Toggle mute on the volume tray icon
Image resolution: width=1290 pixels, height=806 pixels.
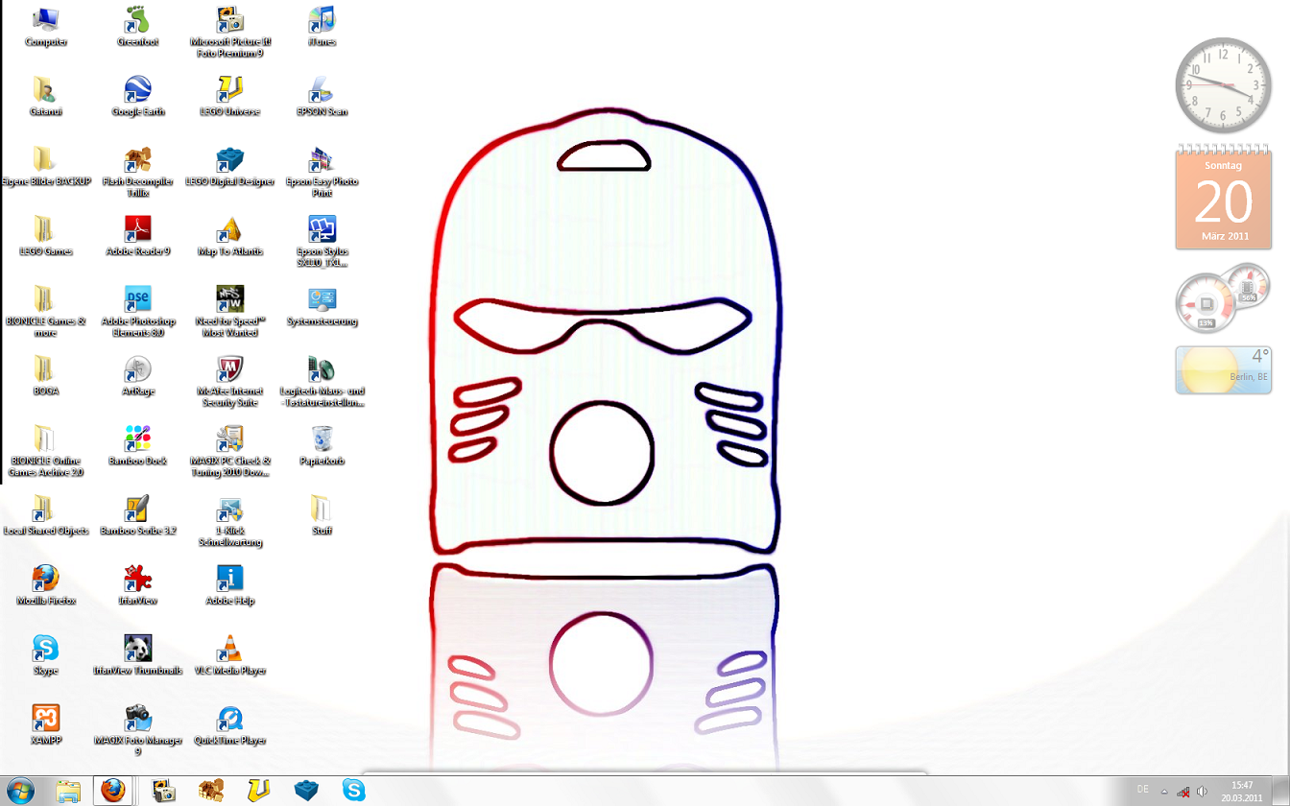(x=1203, y=791)
